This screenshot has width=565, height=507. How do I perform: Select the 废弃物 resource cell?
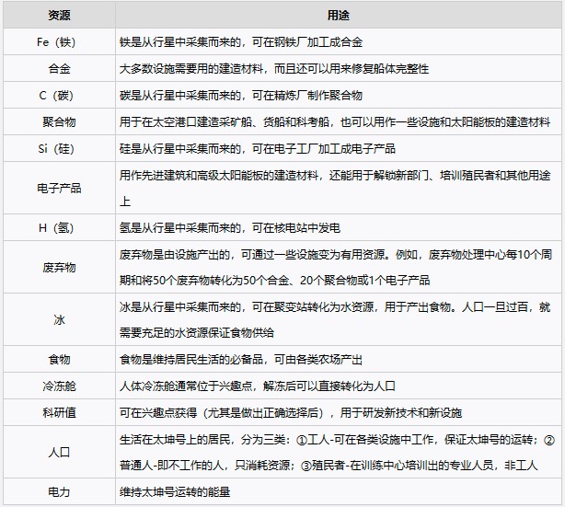click(59, 268)
